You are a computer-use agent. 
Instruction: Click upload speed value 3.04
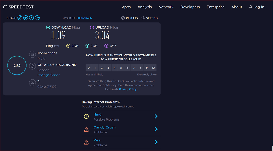pos(102,35)
